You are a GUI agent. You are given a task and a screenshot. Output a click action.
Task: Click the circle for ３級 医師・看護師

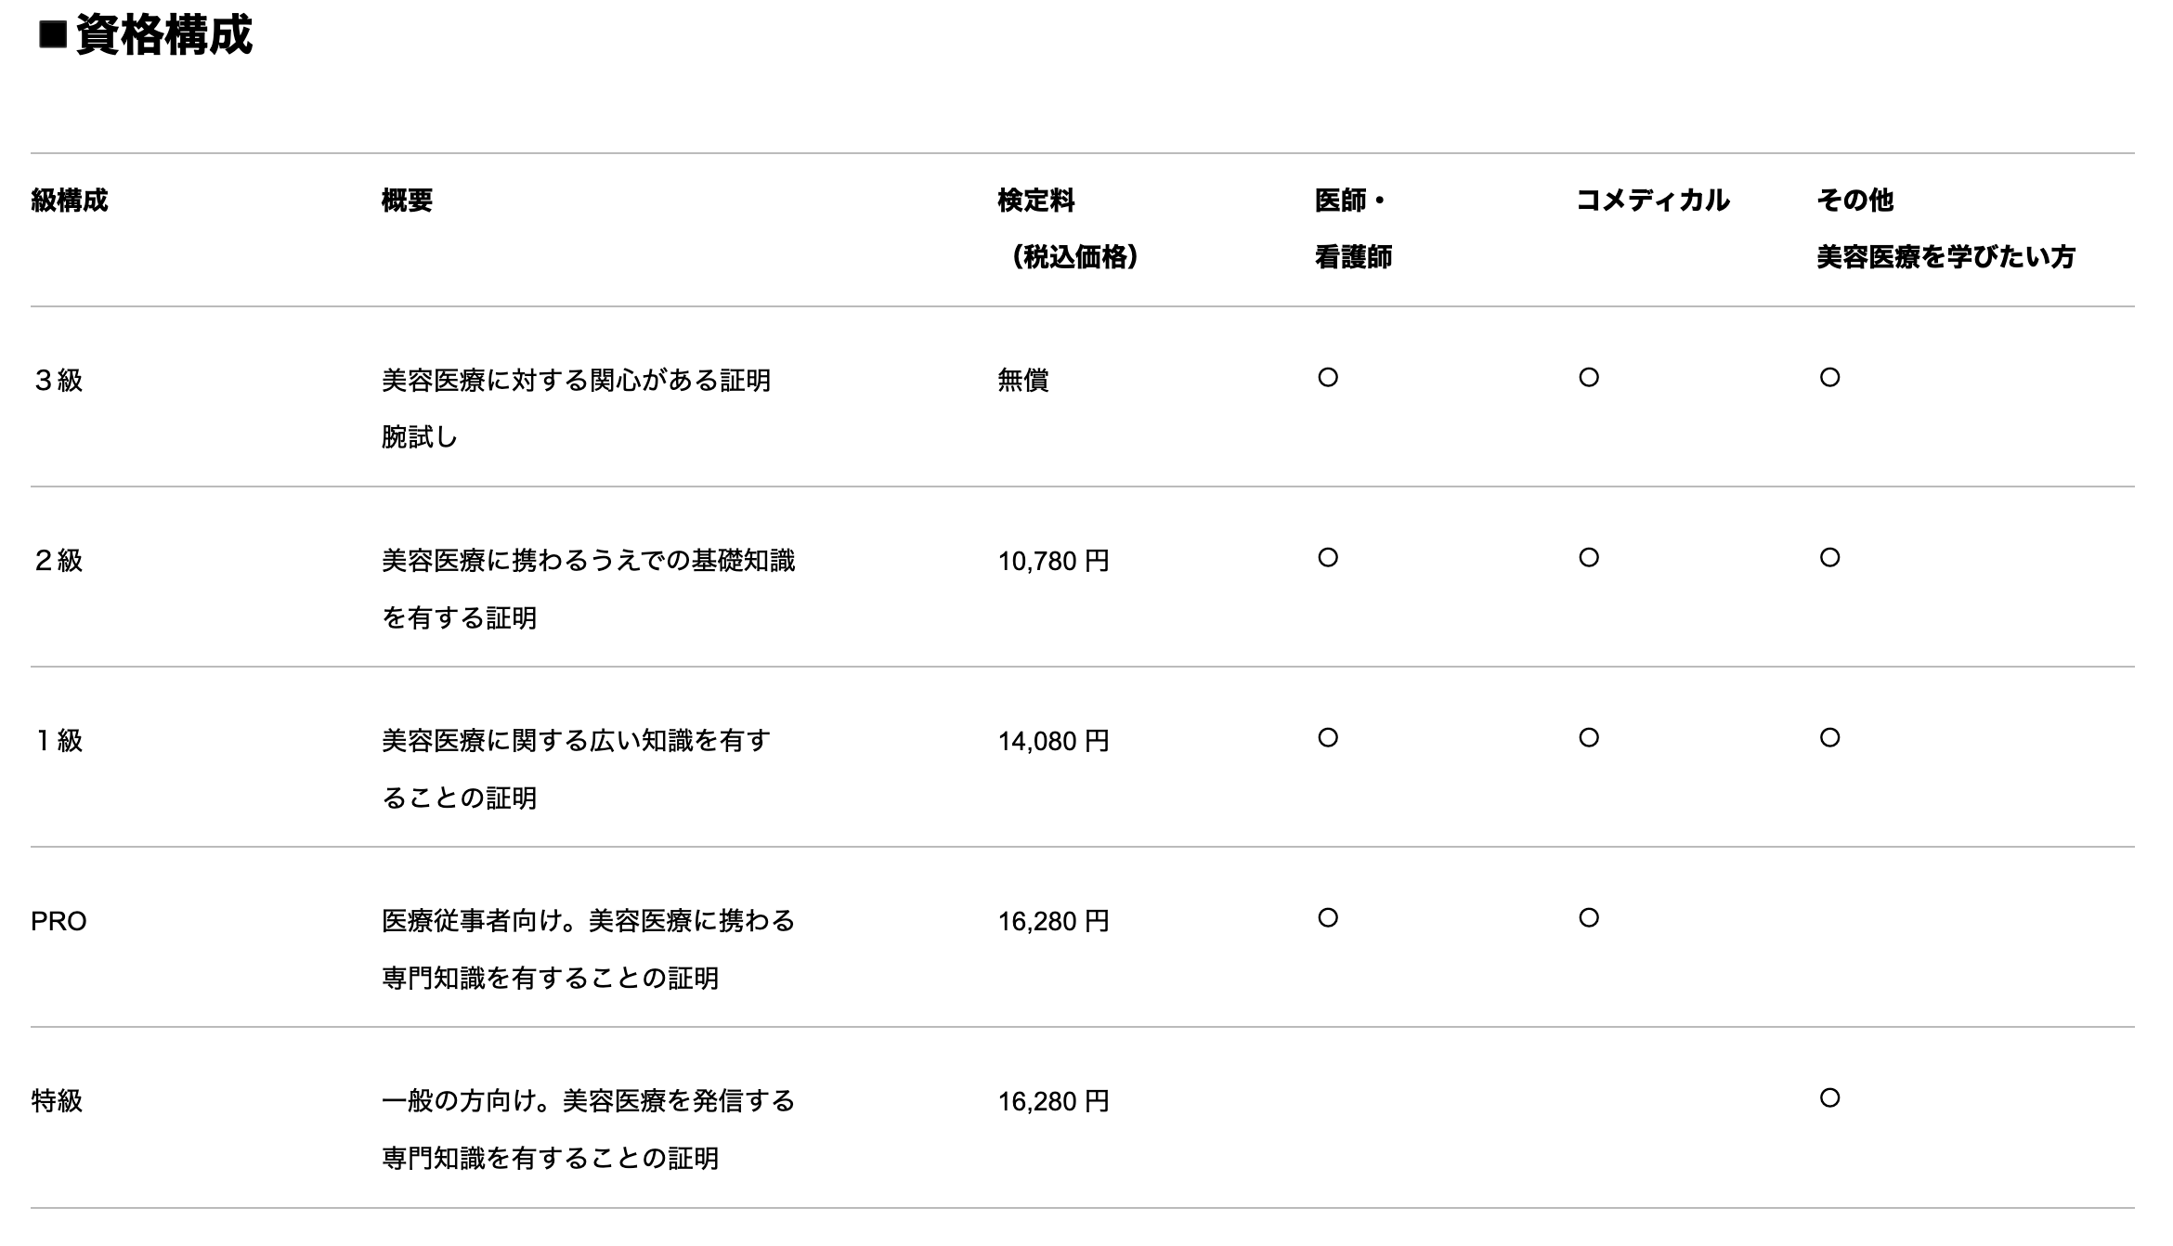[1328, 378]
